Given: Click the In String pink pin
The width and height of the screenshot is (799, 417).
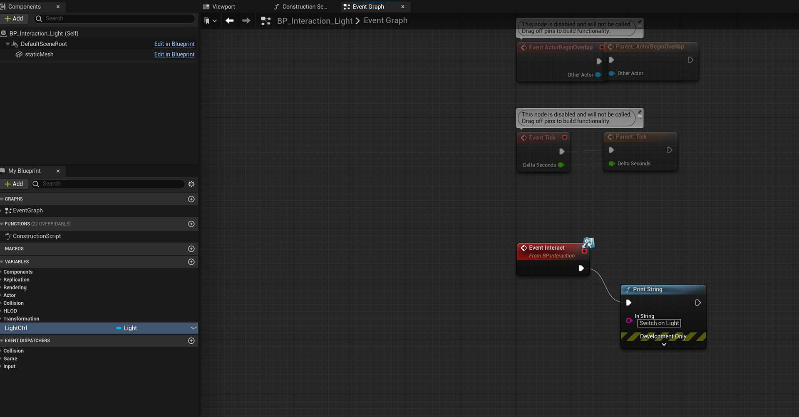Looking at the screenshot, I should [629, 320].
